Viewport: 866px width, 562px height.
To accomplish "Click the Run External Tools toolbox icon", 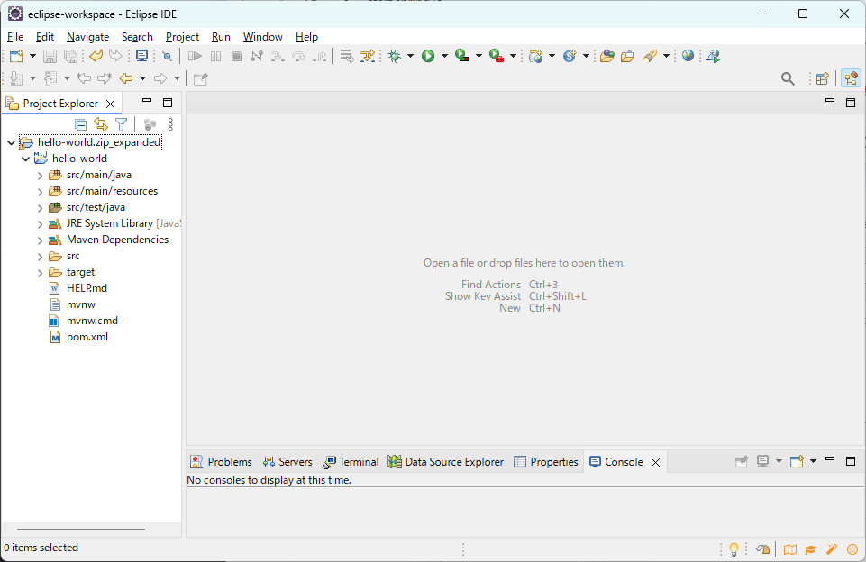I will pos(497,56).
